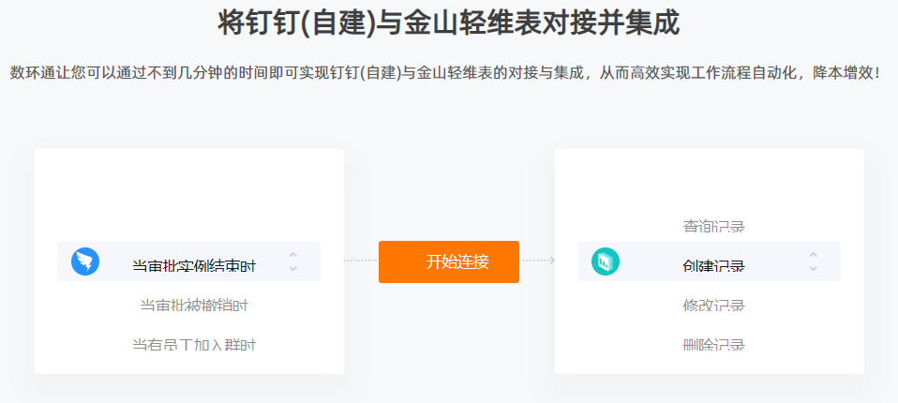Click down chevron beside 创建记录
Image resolution: width=898 pixels, height=403 pixels.
coord(814,268)
